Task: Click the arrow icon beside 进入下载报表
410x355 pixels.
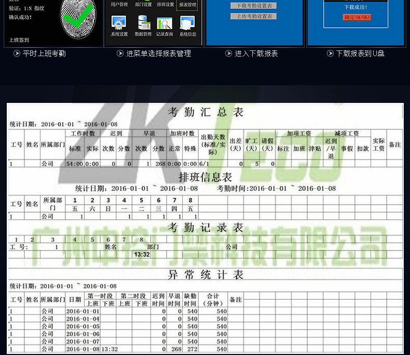Action: [x=228, y=54]
